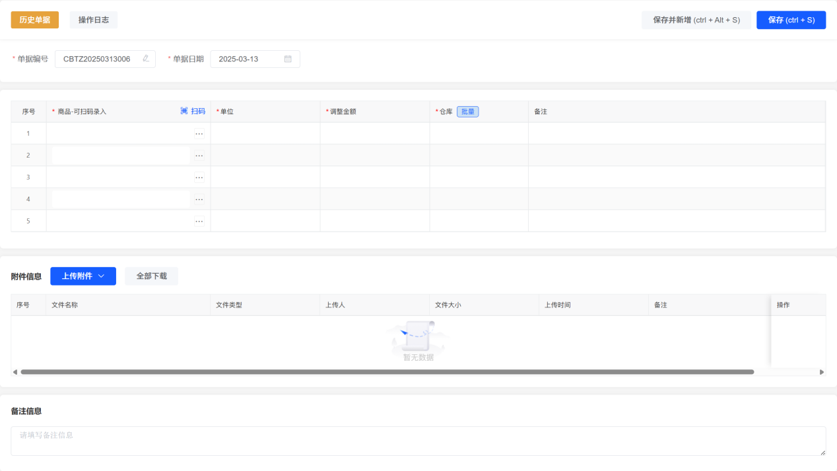Click the 扫码 scan icon in product column
837x471 pixels.
click(x=184, y=111)
